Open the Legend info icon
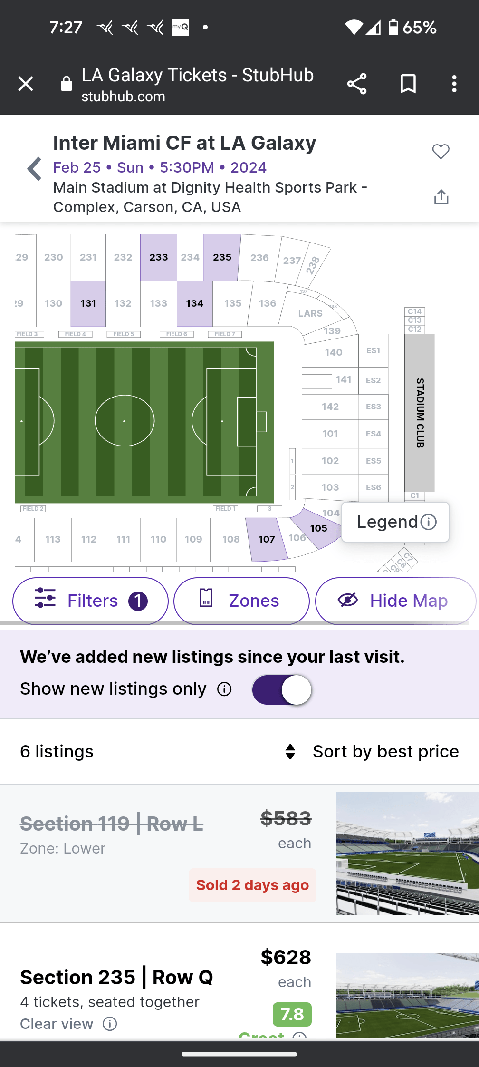Image resolution: width=479 pixels, height=1067 pixels. point(428,522)
